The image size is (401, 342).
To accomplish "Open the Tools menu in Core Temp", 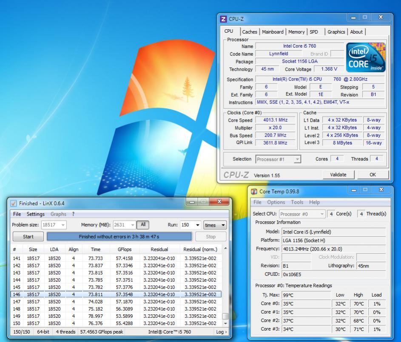I will coord(297,202).
